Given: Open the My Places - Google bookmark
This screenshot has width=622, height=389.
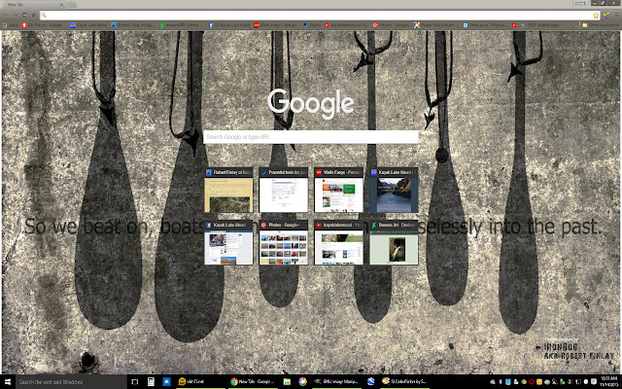Looking at the screenshot, I should [42, 25].
